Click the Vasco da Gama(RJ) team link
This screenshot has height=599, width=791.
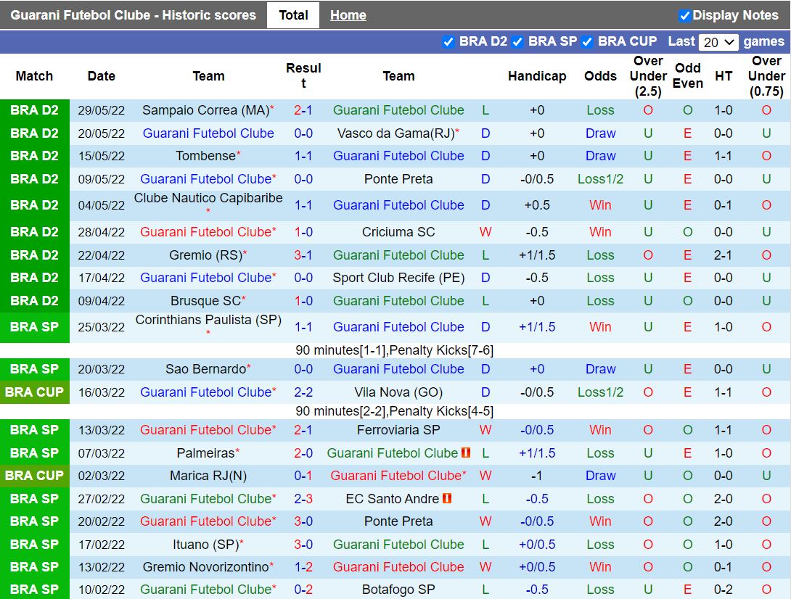coord(395,133)
